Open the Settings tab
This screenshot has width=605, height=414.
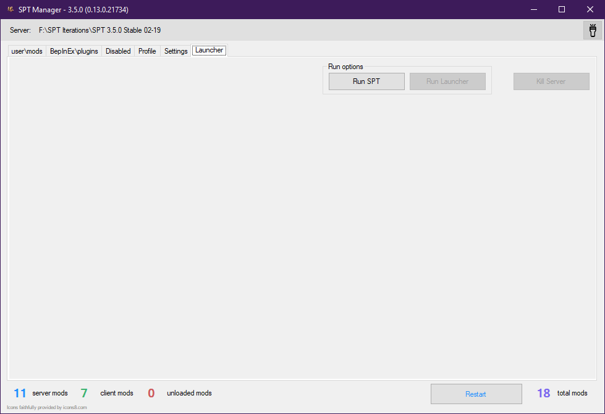coord(176,51)
